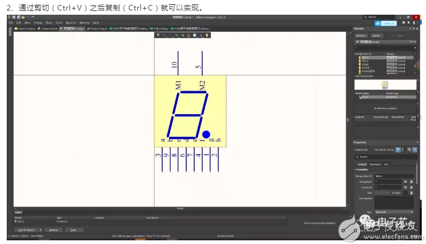Click the blue cloud share button
The image size is (426, 244).
[386, 23]
